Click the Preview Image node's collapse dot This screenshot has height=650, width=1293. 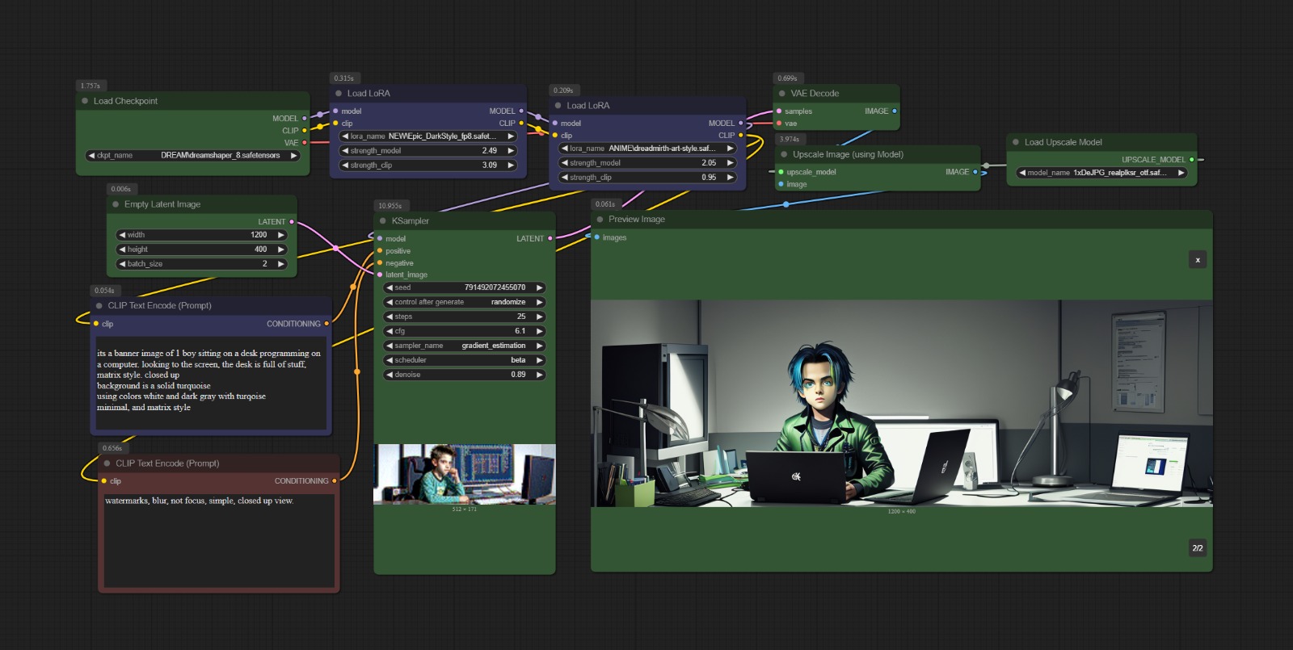coord(600,220)
